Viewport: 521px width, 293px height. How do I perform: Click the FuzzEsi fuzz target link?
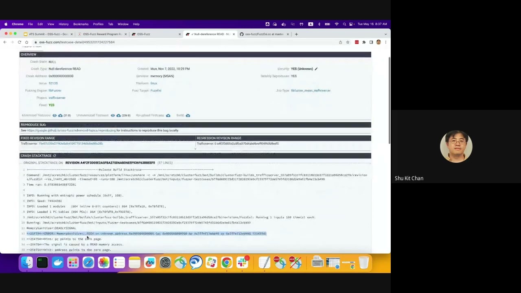pyautogui.click(x=156, y=91)
